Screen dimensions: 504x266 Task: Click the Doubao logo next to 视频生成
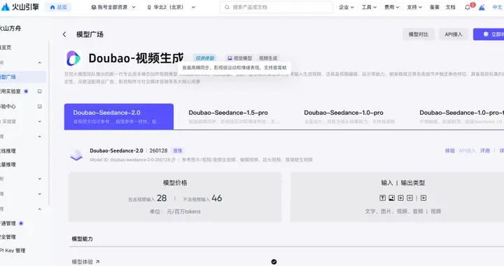73,58
